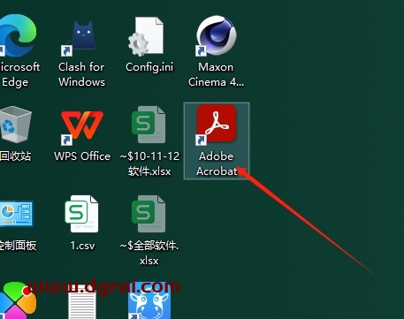Screen dimensions: 404x319
Task: Select the 1.csv file icon
Action: point(82,214)
